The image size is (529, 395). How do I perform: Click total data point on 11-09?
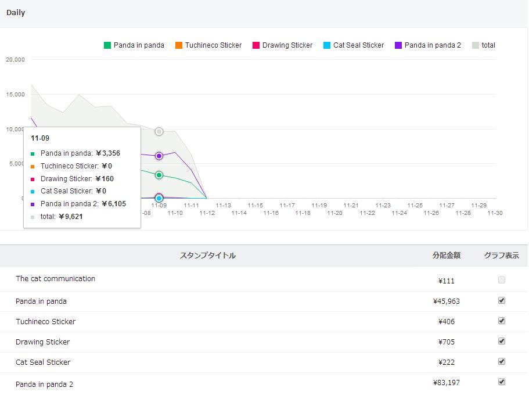[159, 132]
